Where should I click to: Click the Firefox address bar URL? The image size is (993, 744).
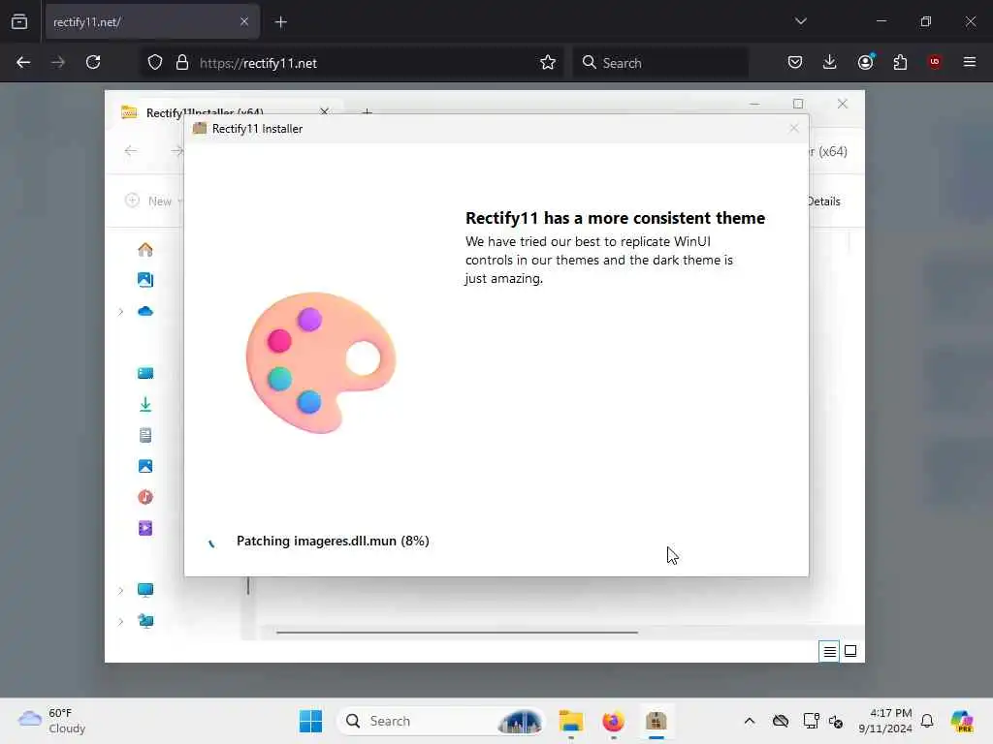[258, 63]
